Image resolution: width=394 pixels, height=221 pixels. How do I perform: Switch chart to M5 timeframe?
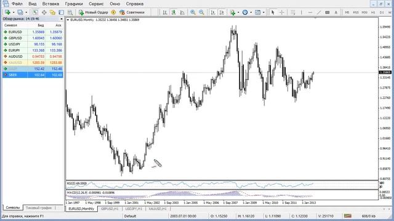pyautogui.click(x=347, y=12)
